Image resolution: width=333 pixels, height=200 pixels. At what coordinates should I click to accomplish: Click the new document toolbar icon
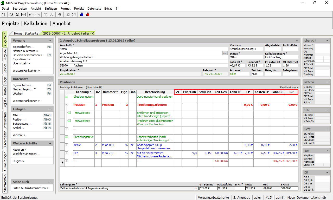(x=4, y=15)
